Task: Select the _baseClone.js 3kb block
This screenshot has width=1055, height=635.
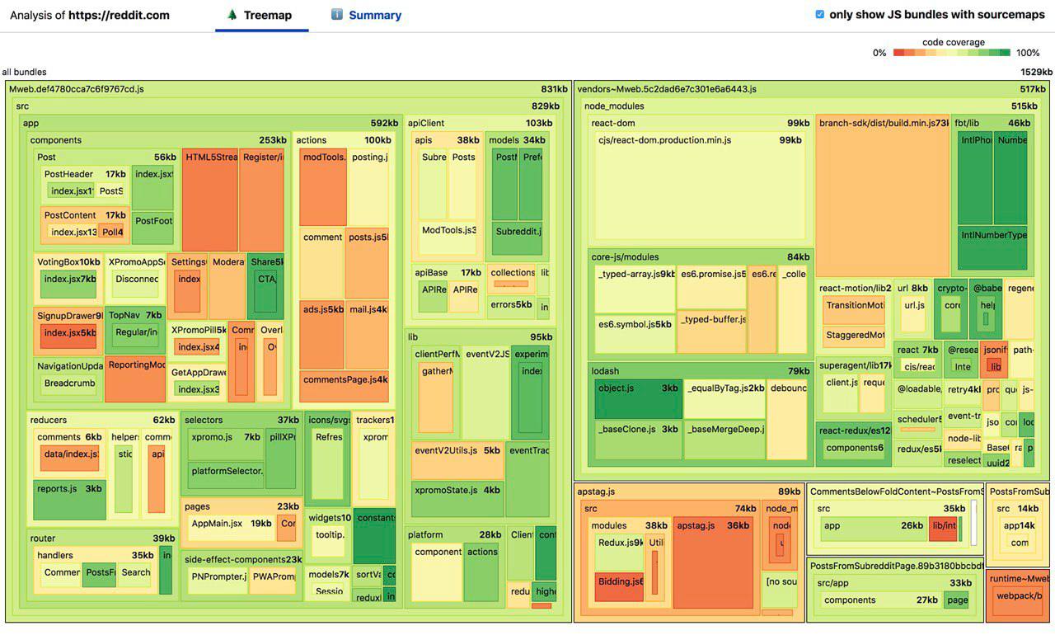Action: pos(638,440)
